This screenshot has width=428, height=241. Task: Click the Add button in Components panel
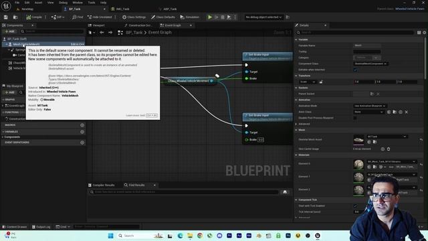click(x=9, y=31)
